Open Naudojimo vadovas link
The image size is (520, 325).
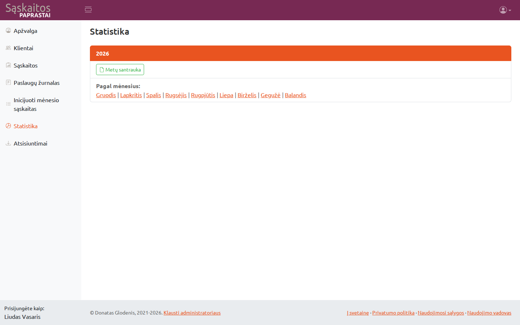pyautogui.click(x=489, y=313)
